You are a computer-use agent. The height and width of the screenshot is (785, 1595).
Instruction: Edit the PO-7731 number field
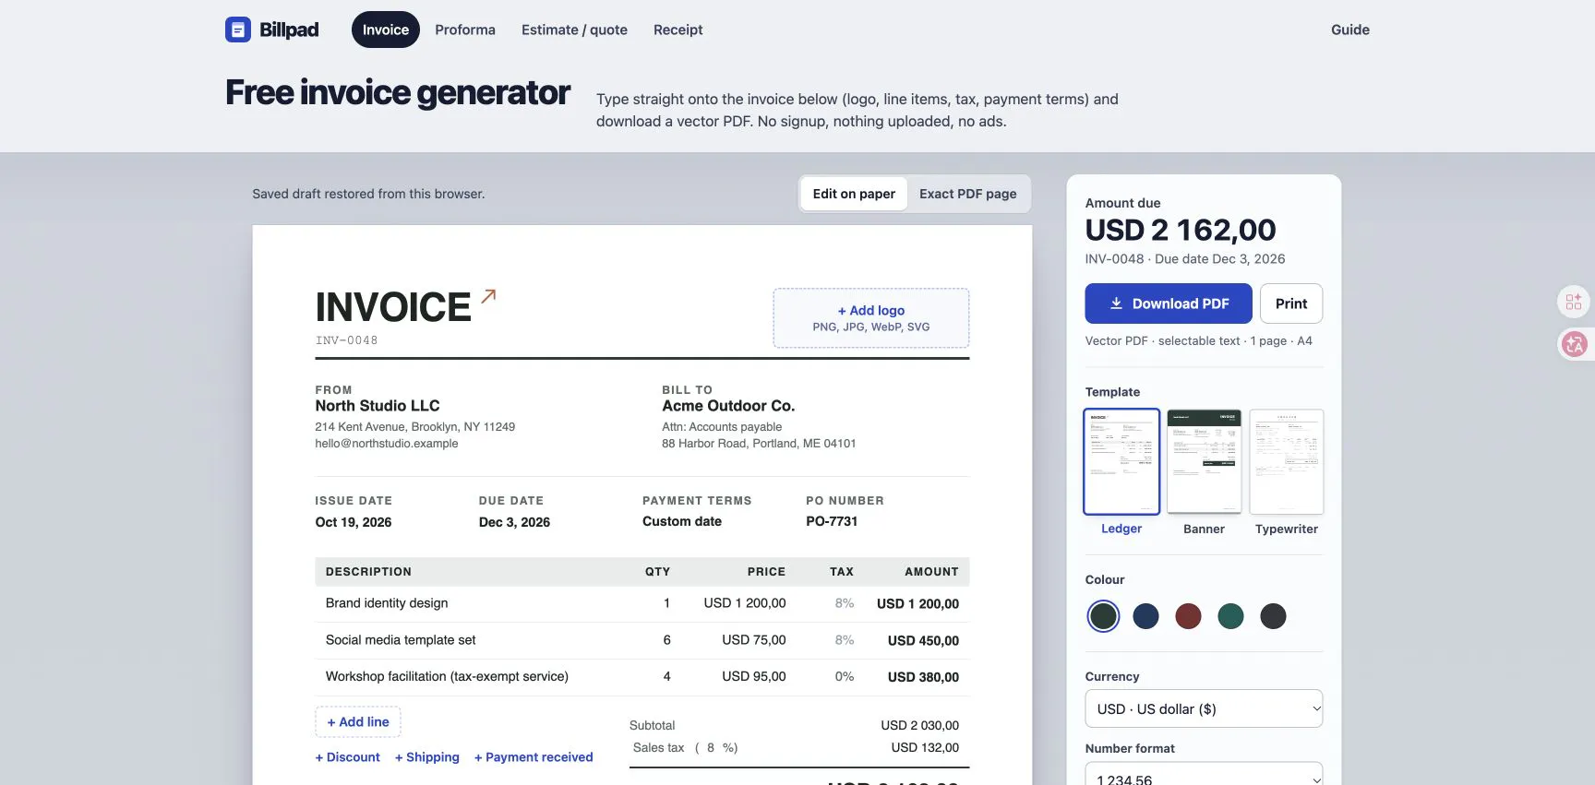tap(832, 521)
